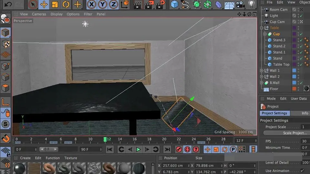
Task: Switch to the Info tab
Action: pyautogui.click(x=305, y=113)
